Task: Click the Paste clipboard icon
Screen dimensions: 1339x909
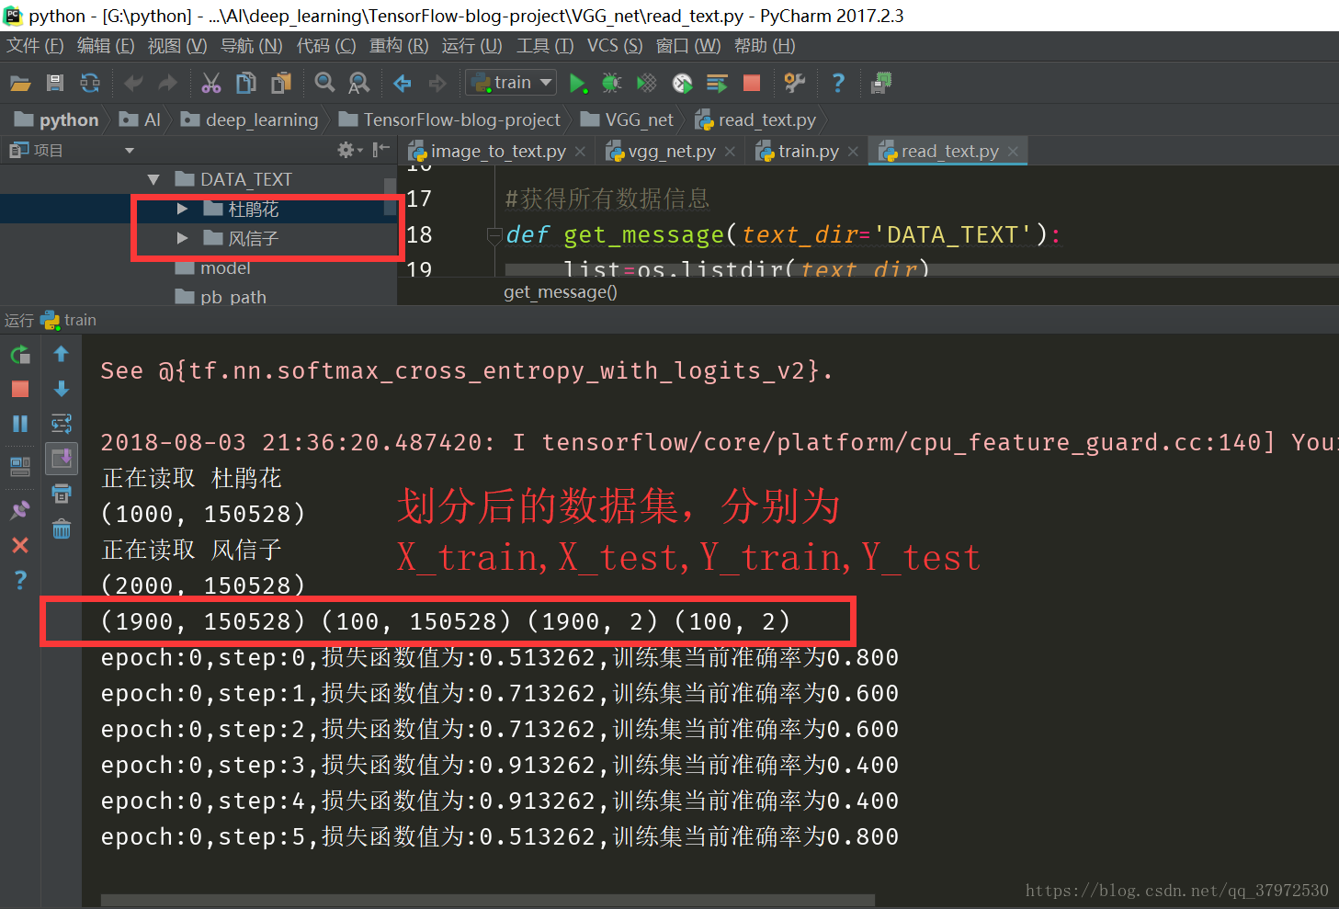Action: coord(281,84)
